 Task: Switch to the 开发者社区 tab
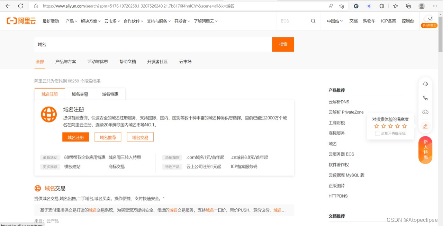(157, 62)
